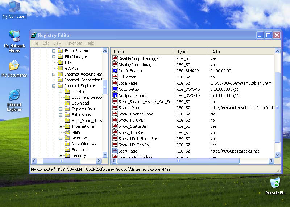Image resolution: width=290 pixels, height=207 pixels.
Task: Select the Save_Session_History_On_Exit value icon
Action: point(115,102)
